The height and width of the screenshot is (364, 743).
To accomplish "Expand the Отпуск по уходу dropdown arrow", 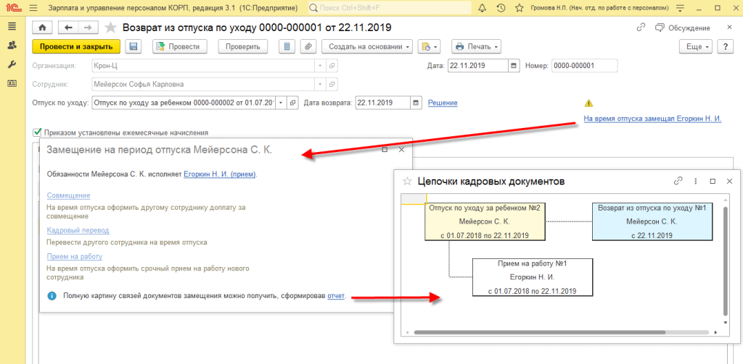I will [281, 103].
